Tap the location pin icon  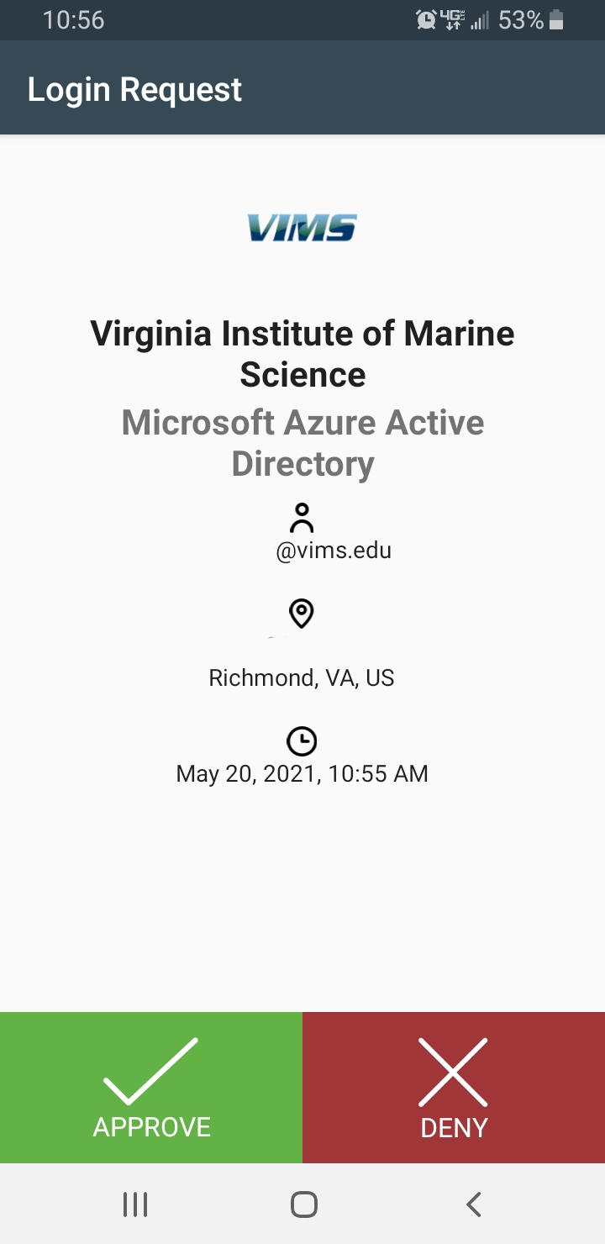(302, 614)
